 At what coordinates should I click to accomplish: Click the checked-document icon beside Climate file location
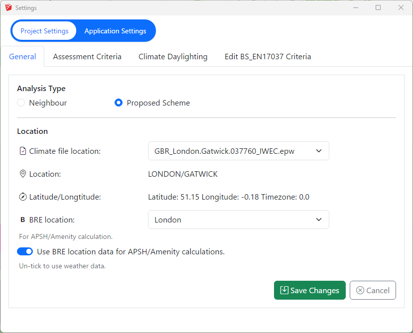click(22, 150)
